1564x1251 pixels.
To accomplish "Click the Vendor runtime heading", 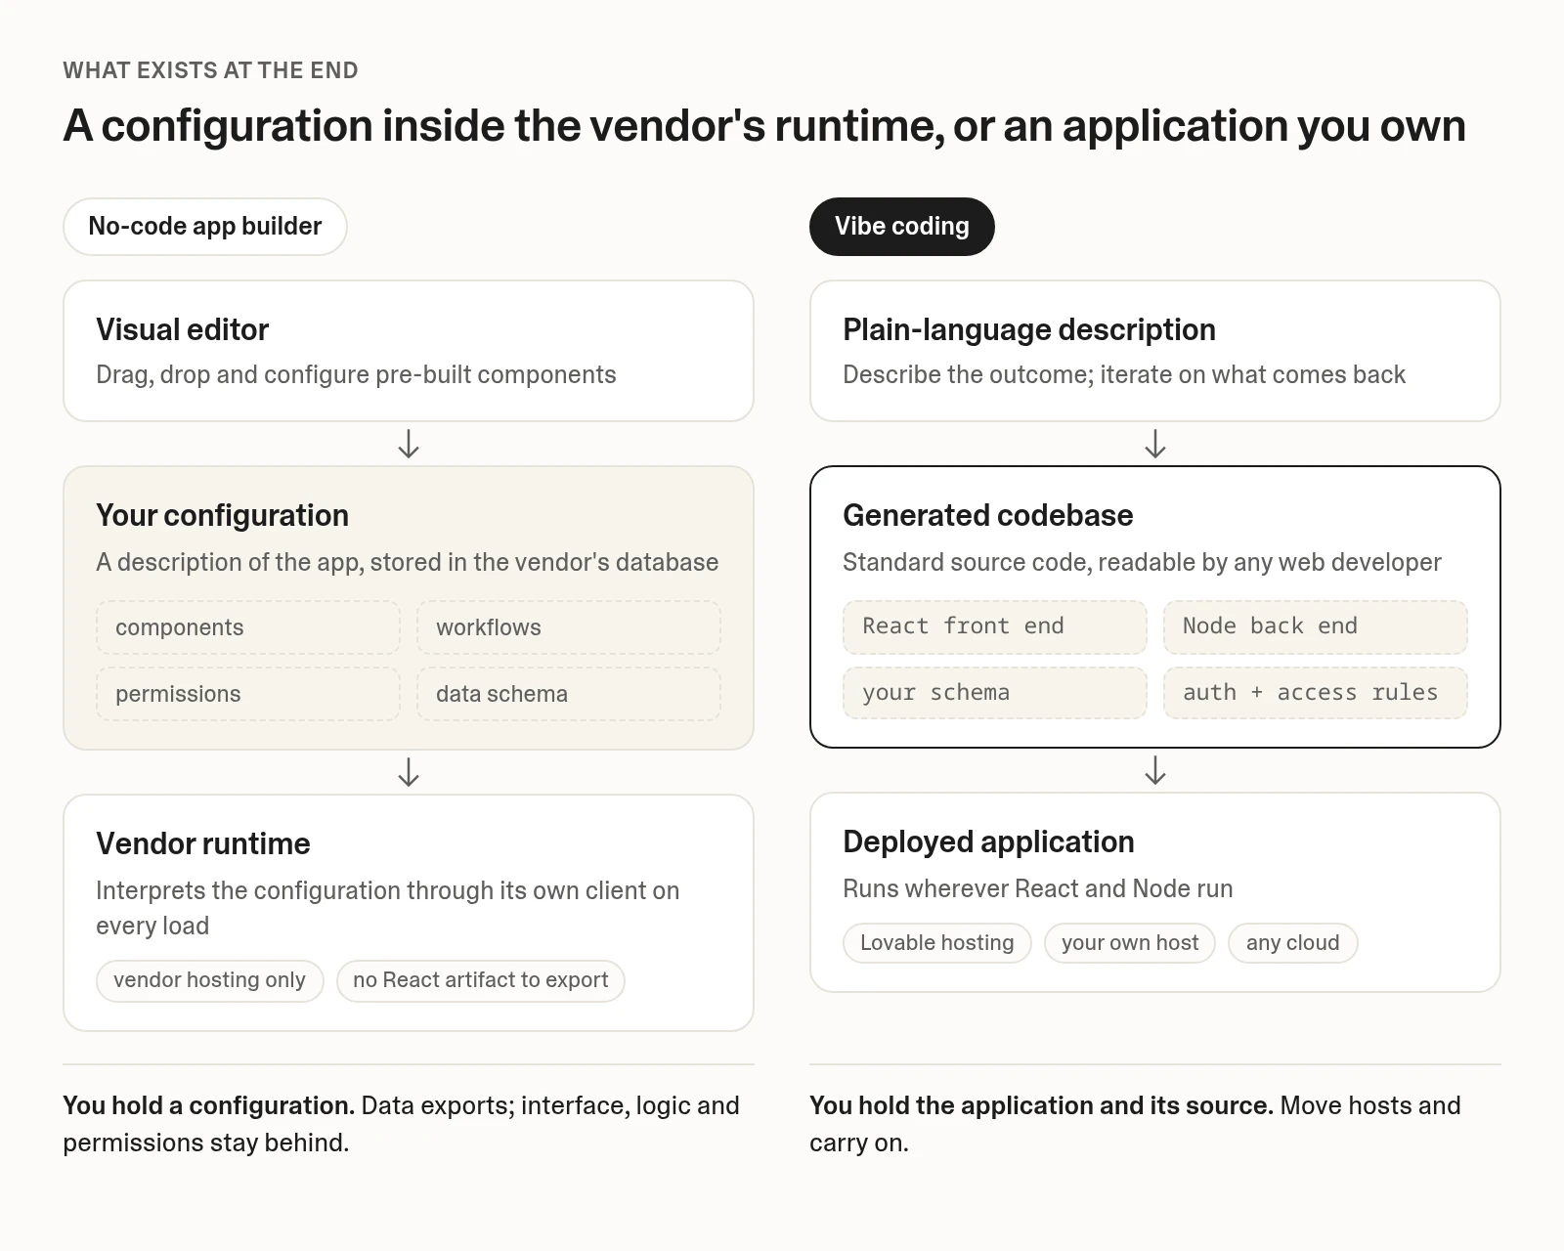I will (x=202, y=843).
